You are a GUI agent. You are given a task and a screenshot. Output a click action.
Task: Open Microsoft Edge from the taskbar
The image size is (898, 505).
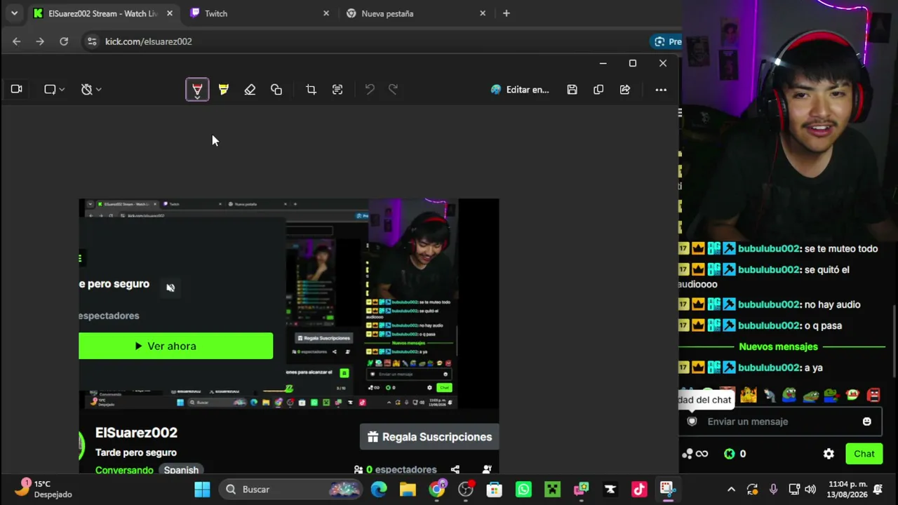click(379, 490)
